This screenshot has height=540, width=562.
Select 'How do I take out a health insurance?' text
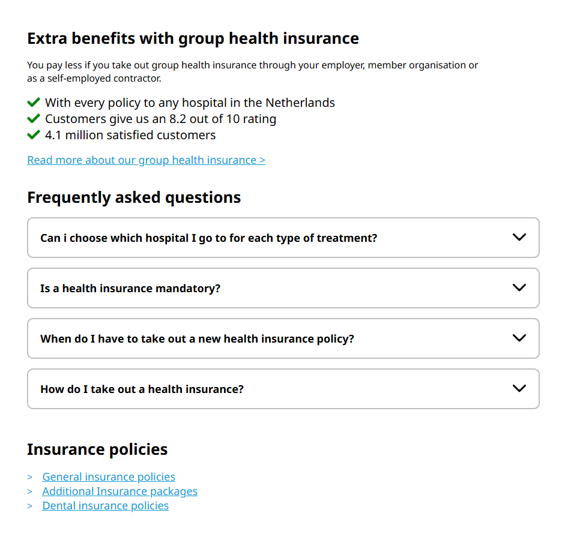[142, 389]
